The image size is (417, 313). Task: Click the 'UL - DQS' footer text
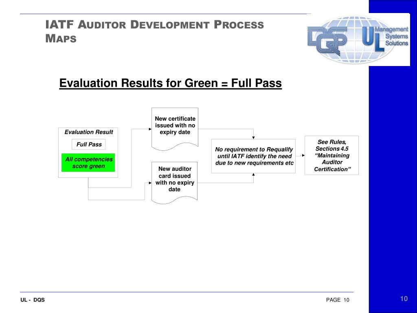[33, 300]
